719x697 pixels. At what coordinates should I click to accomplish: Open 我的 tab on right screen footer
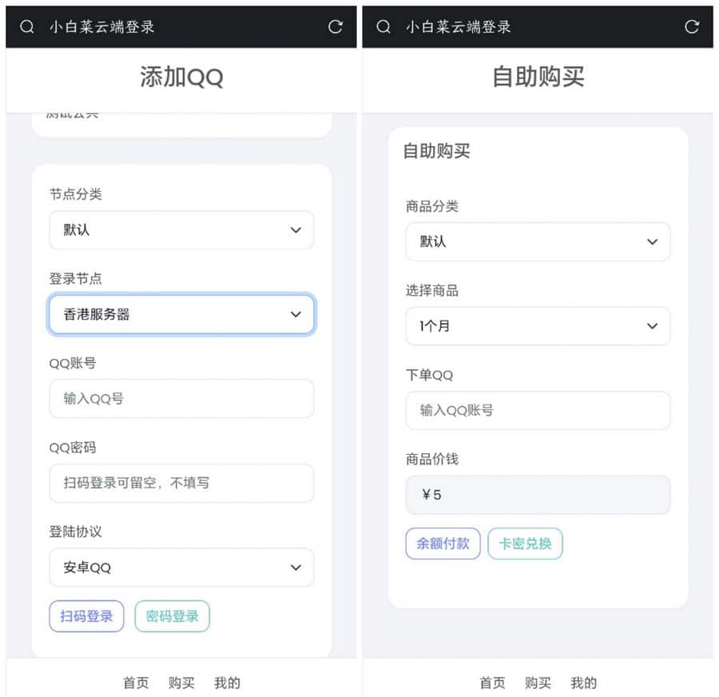coord(583,683)
